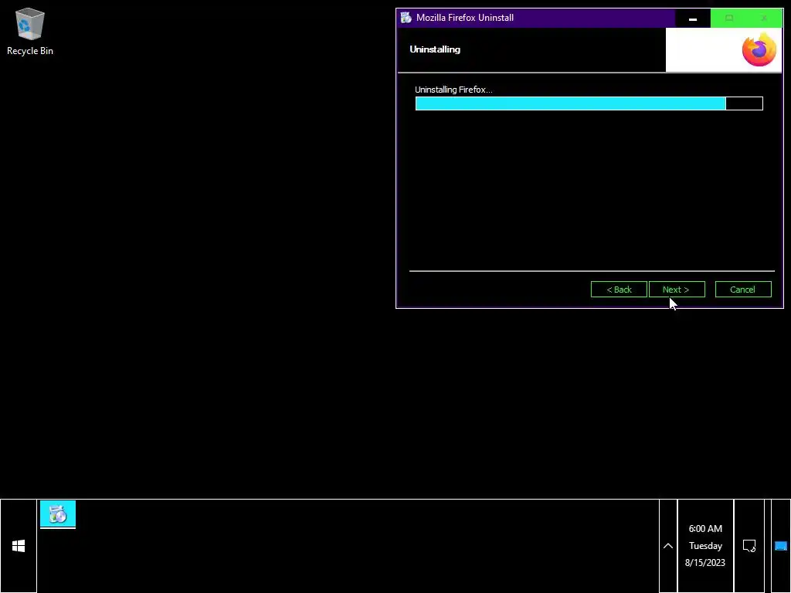Click the installer icon in the title bar
791x593 pixels.
click(406, 18)
